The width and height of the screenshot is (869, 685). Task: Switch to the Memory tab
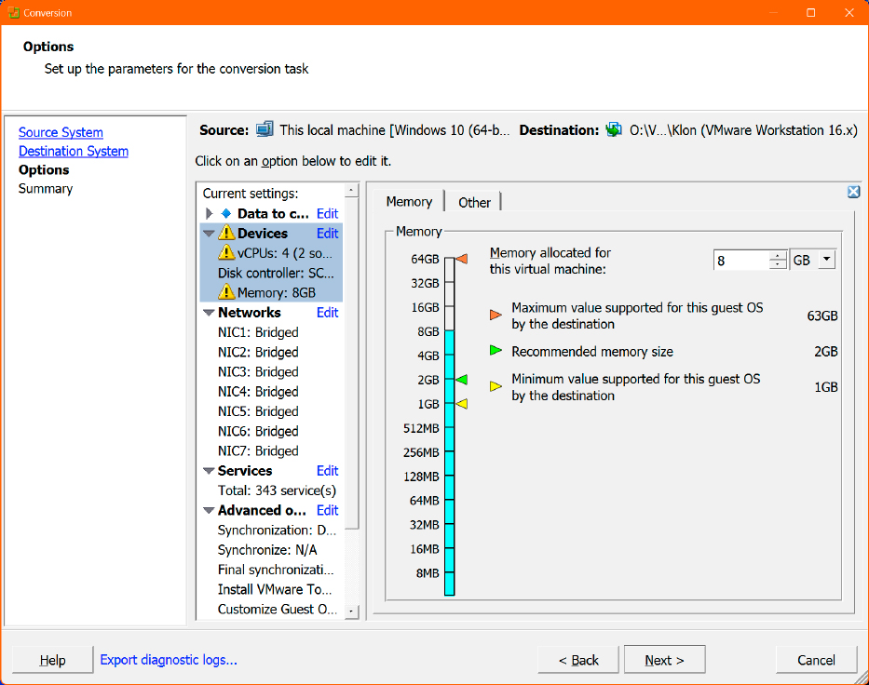point(409,202)
